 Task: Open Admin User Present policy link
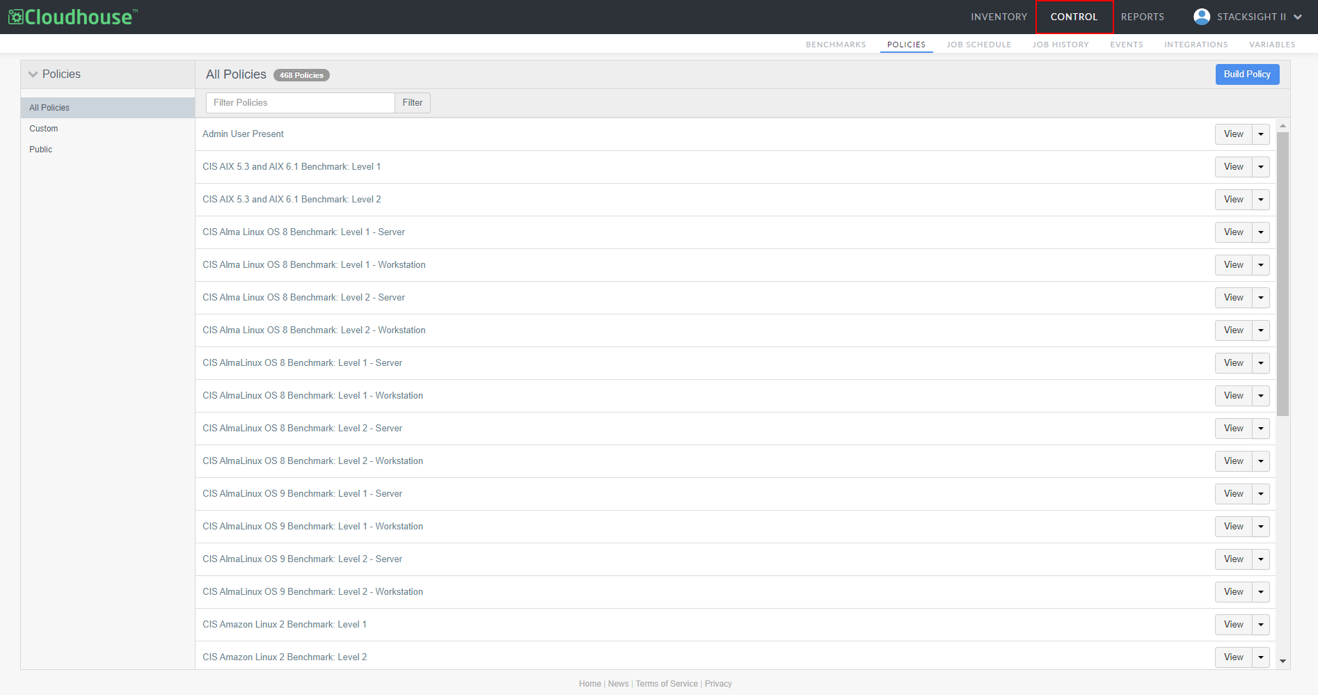(243, 134)
